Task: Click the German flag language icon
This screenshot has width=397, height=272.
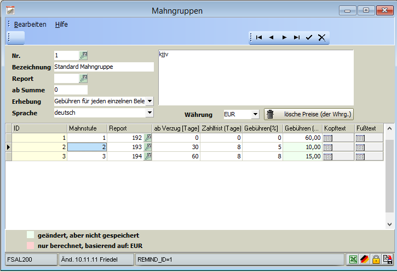Action: (x=365, y=259)
